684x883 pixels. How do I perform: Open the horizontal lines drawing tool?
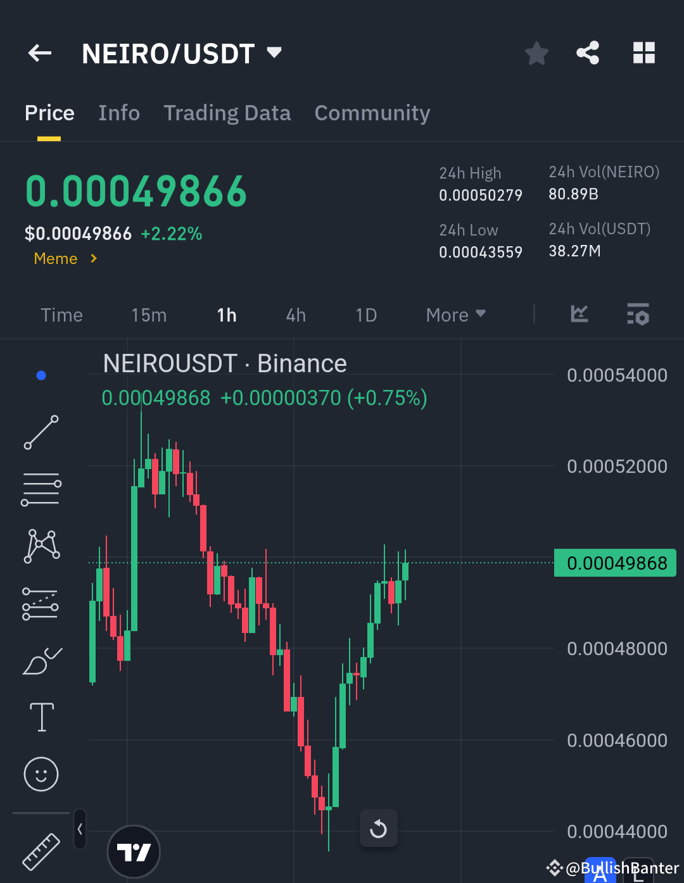coord(41,488)
